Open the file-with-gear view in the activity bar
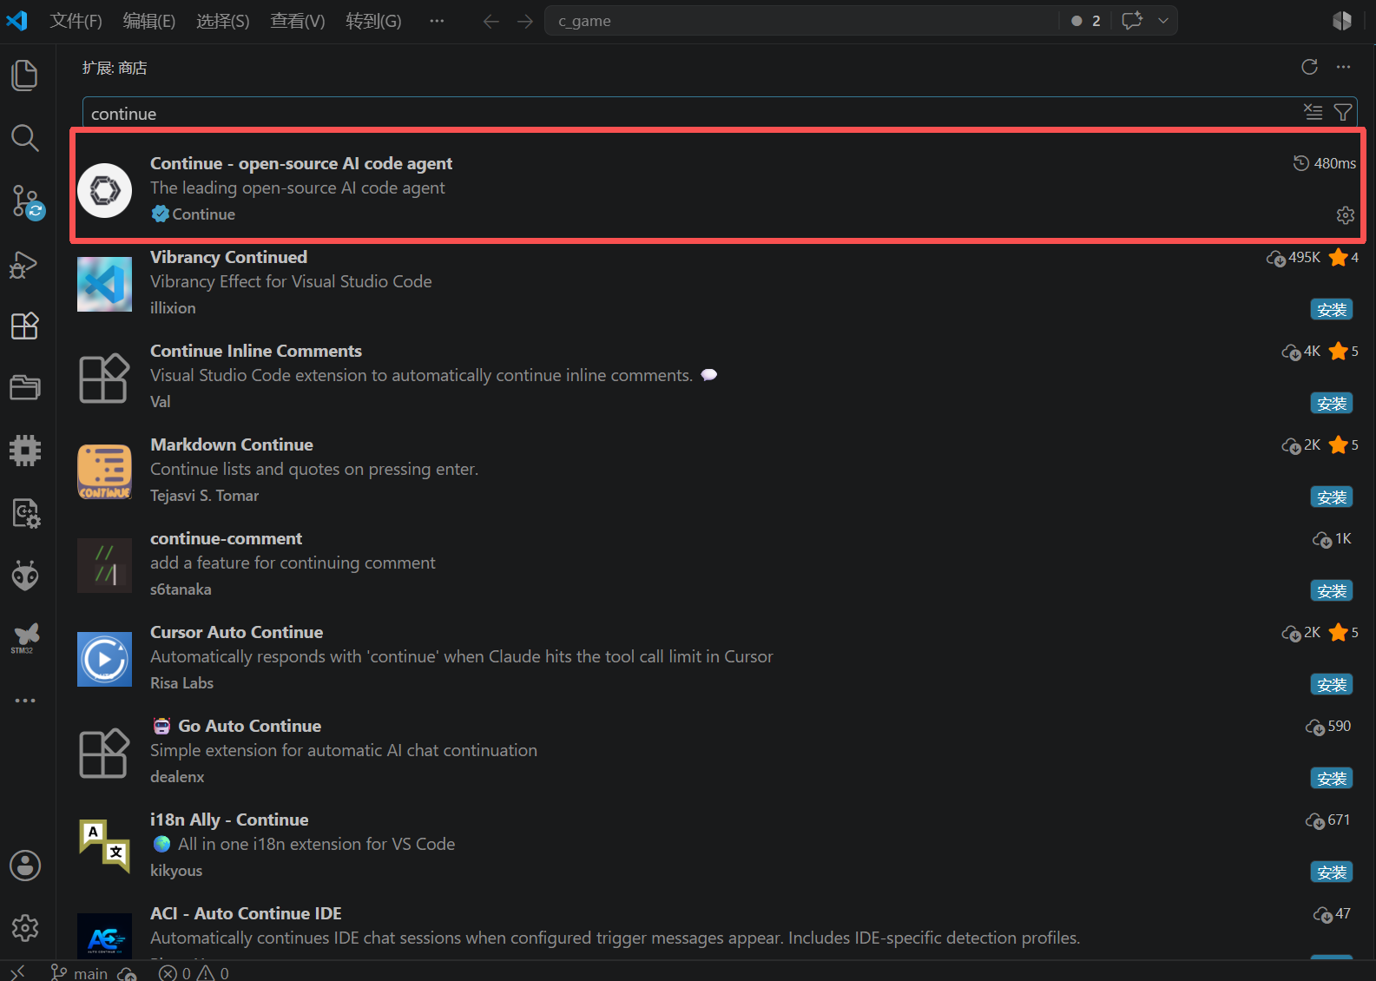The height and width of the screenshot is (981, 1376). (26, 513)
